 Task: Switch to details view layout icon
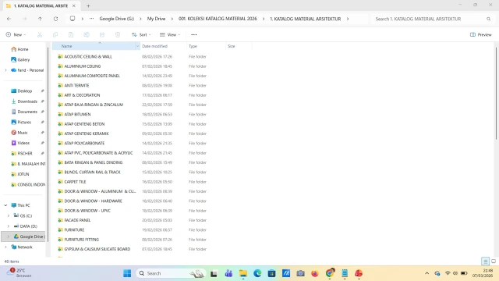point(485,261)
